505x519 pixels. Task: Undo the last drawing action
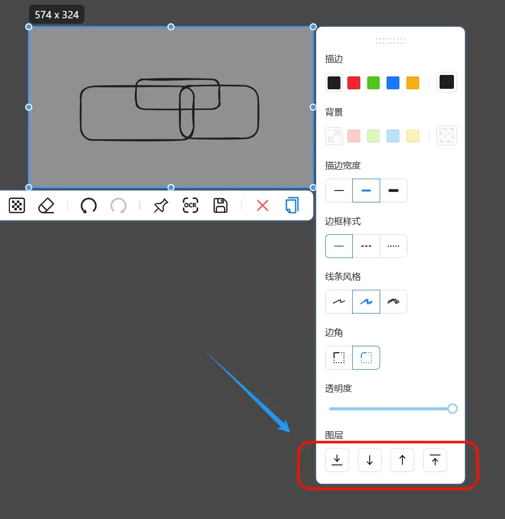click(x=89, y=205)
